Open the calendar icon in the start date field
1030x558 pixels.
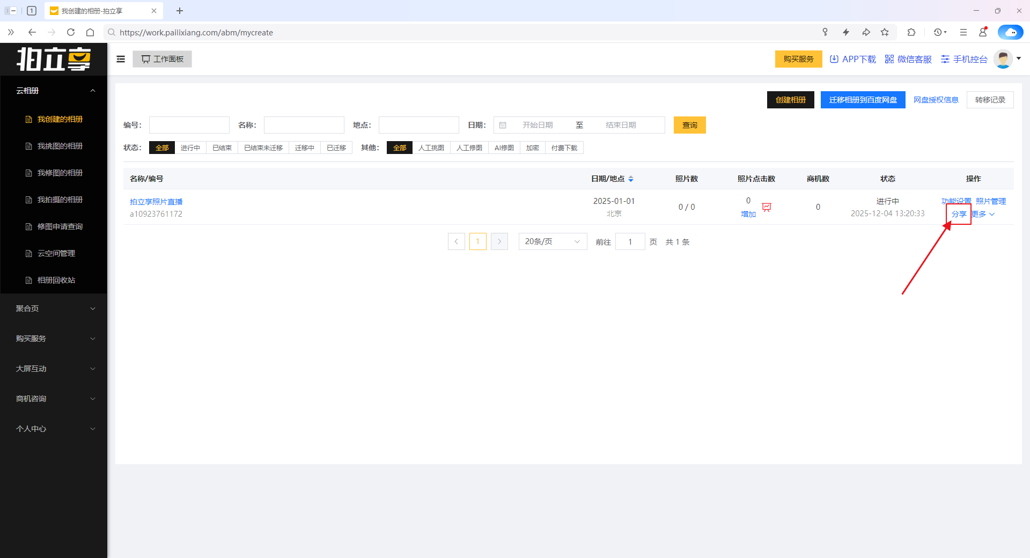[x=503, y=125]
